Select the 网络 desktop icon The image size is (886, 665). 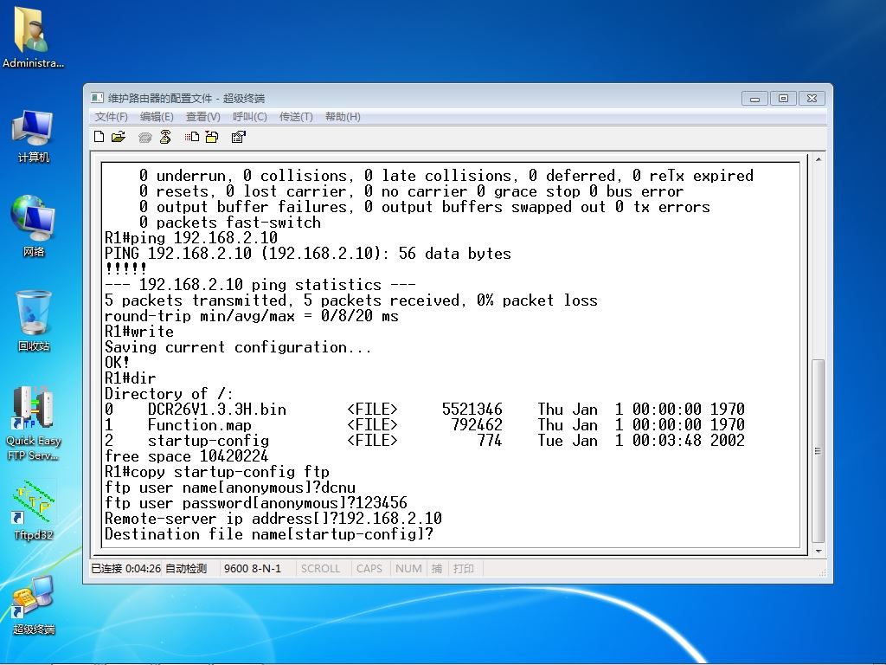tap(33, 226)
